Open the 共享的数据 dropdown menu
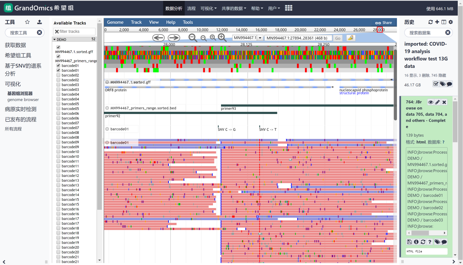 (234, 8)
